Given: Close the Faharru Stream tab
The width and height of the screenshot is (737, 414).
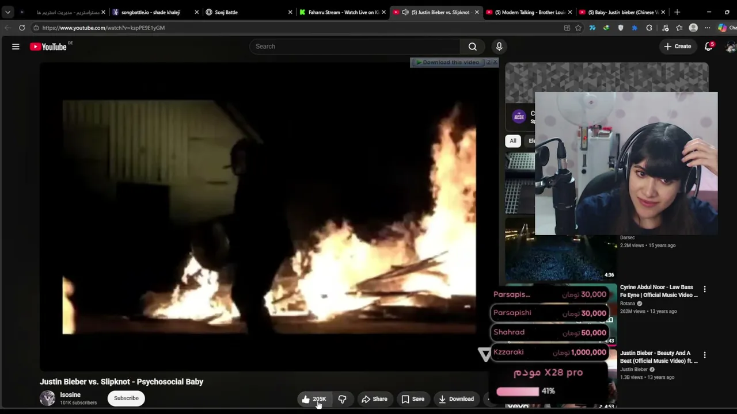Looking at the screenshot, I should [383, 12].
